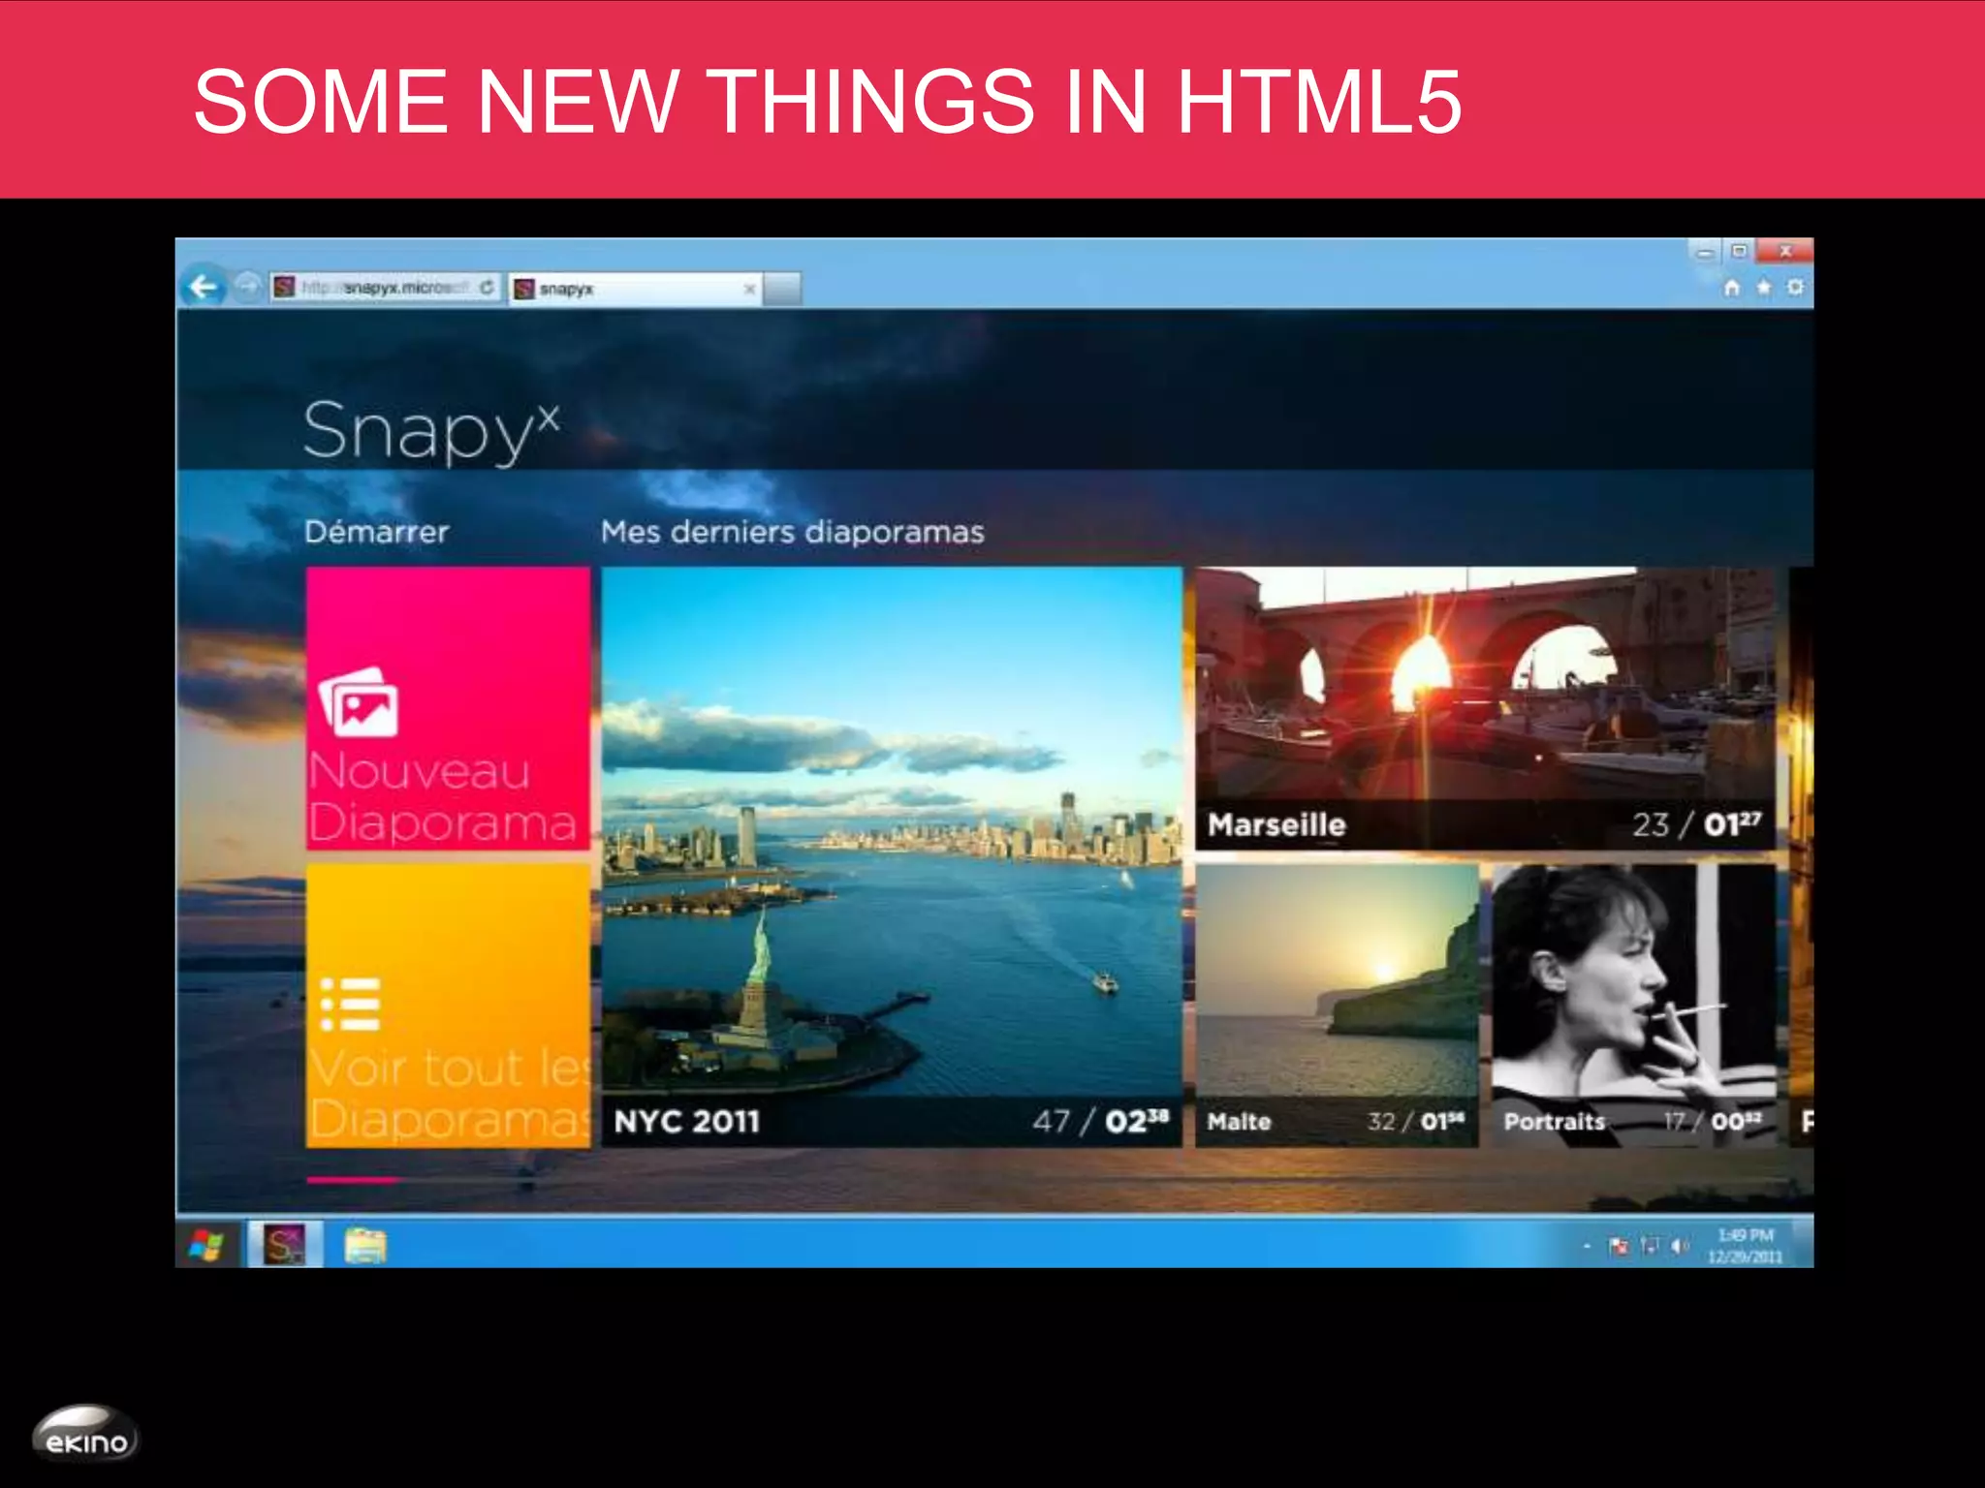Viewport: 1985px width, 1488px height.
Task: Open a new blank tab
Action: point(783,289)
